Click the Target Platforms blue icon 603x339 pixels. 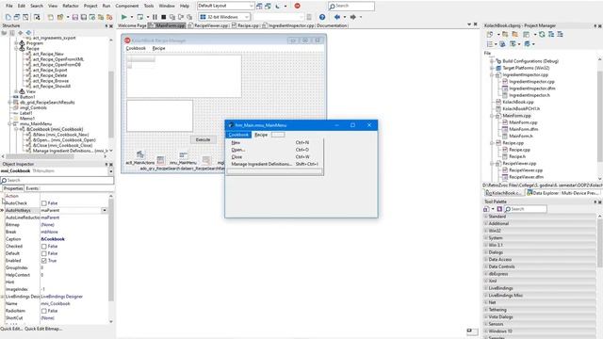pos(498,68)
